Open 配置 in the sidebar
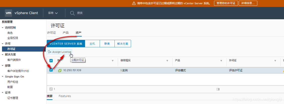 (x=10, y=87)
